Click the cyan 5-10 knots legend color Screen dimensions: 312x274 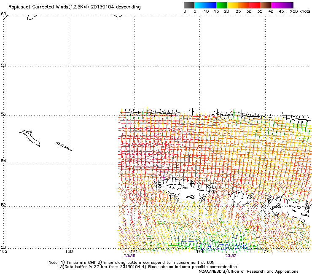coord(199,5)
